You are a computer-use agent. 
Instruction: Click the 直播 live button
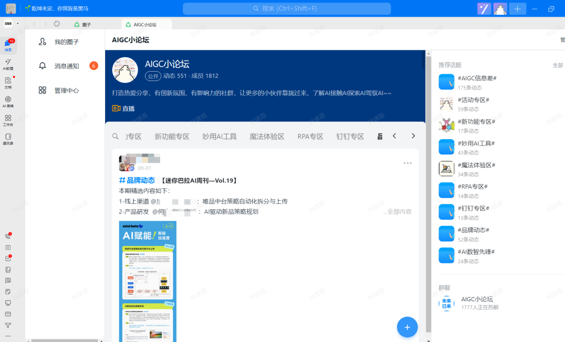pyautogui.click(x=123, y=108)
